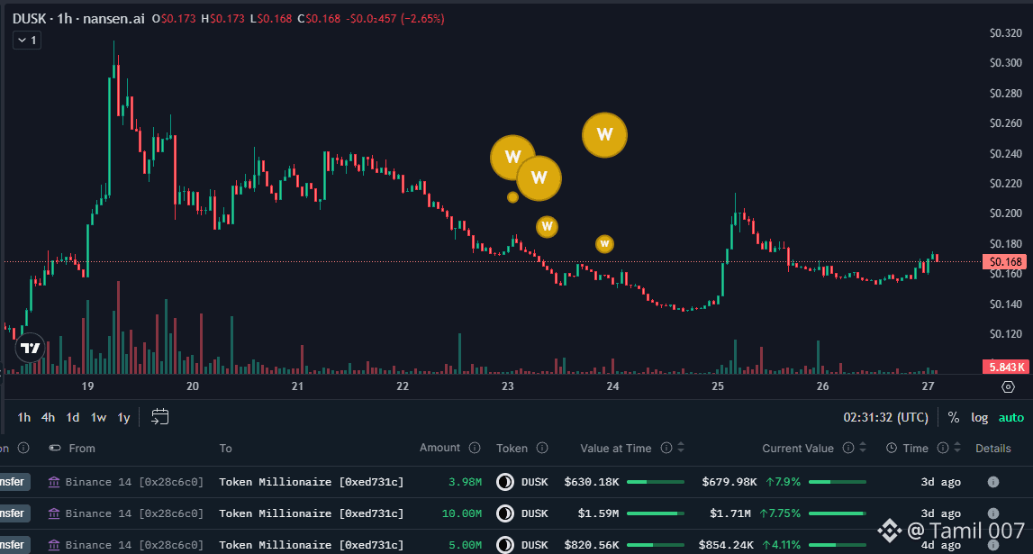
Task: Click exchange icon beside Binance 14 third row
Action: [x=54, y=545]
